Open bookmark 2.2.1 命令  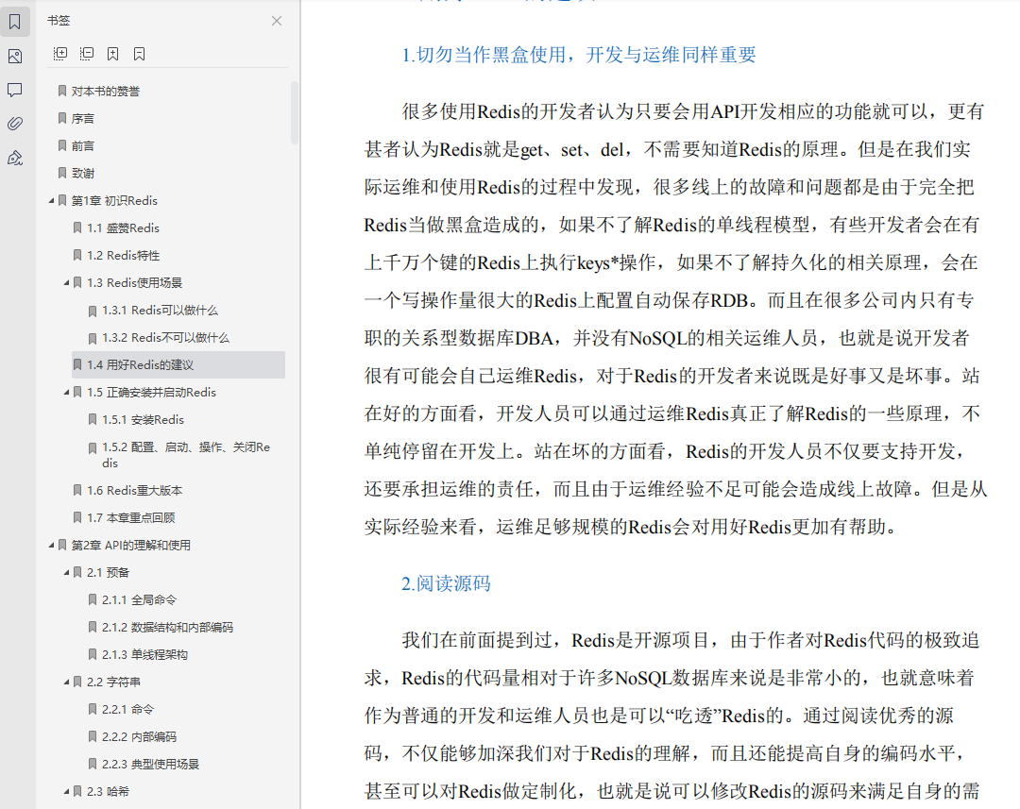[127, 710]
